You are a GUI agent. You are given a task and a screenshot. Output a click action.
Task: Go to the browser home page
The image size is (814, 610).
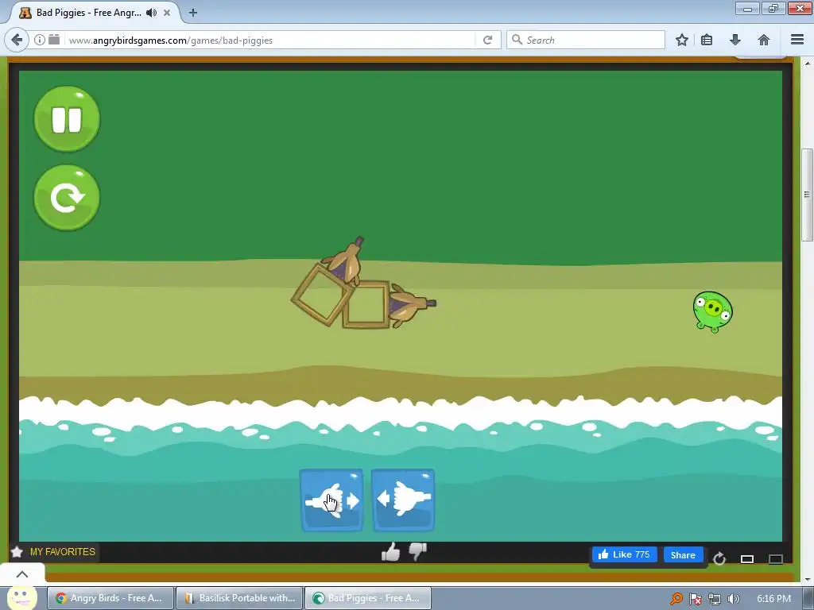pyautogui.click(x=764, y=40)
